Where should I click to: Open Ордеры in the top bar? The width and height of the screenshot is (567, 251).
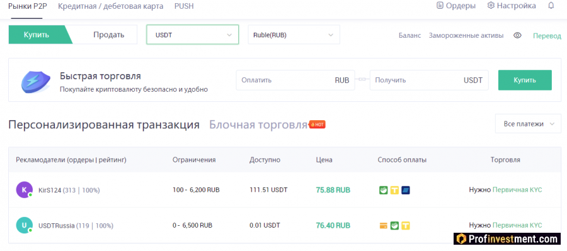pyautogui.click(x=456, y=6)
